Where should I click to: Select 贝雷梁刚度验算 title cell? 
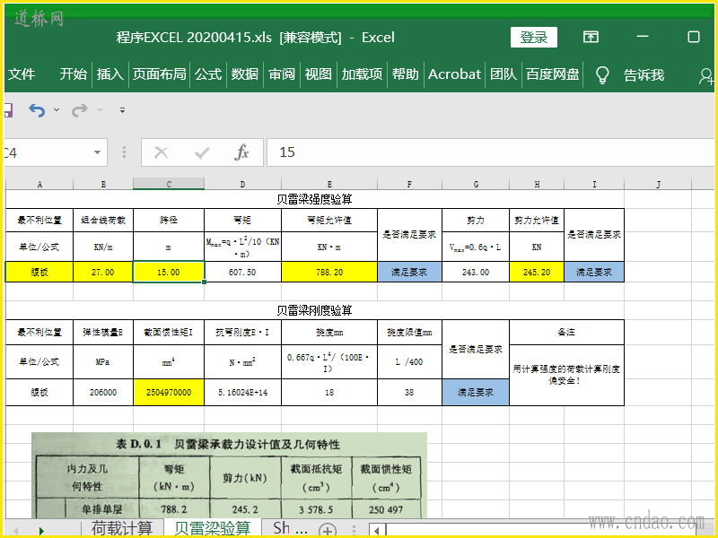point(315,310)
